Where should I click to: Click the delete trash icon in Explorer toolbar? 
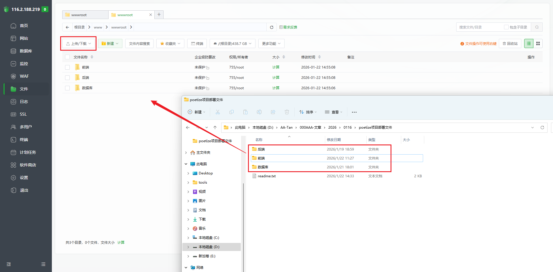pos(287,112)
